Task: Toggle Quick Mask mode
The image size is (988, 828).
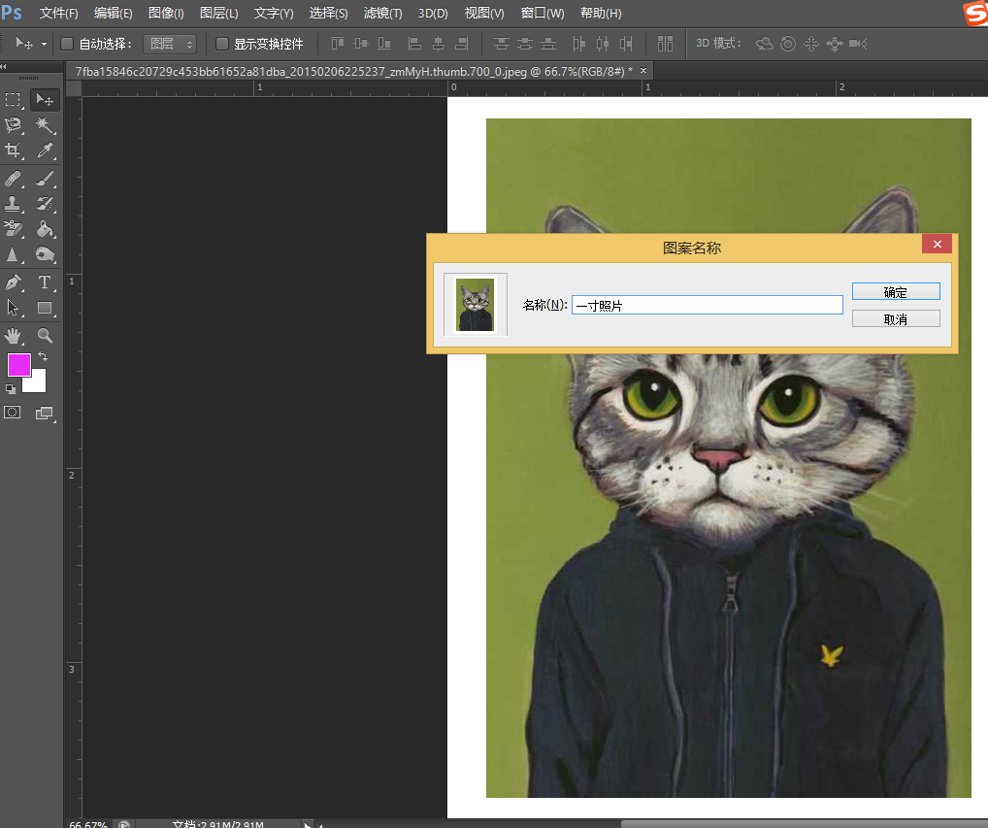Action: 13,413
